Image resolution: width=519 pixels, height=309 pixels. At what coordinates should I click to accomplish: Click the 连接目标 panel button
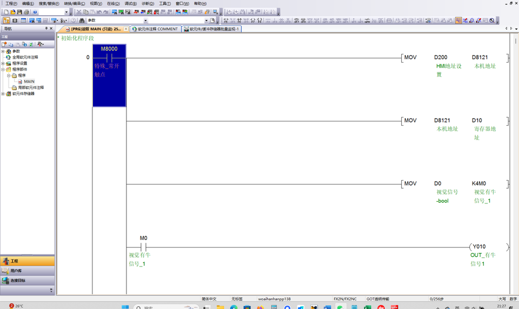[x=27, y=280]
